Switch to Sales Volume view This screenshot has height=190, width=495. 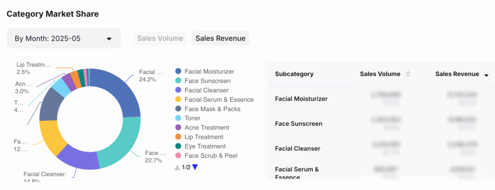(x=160, y=39)
